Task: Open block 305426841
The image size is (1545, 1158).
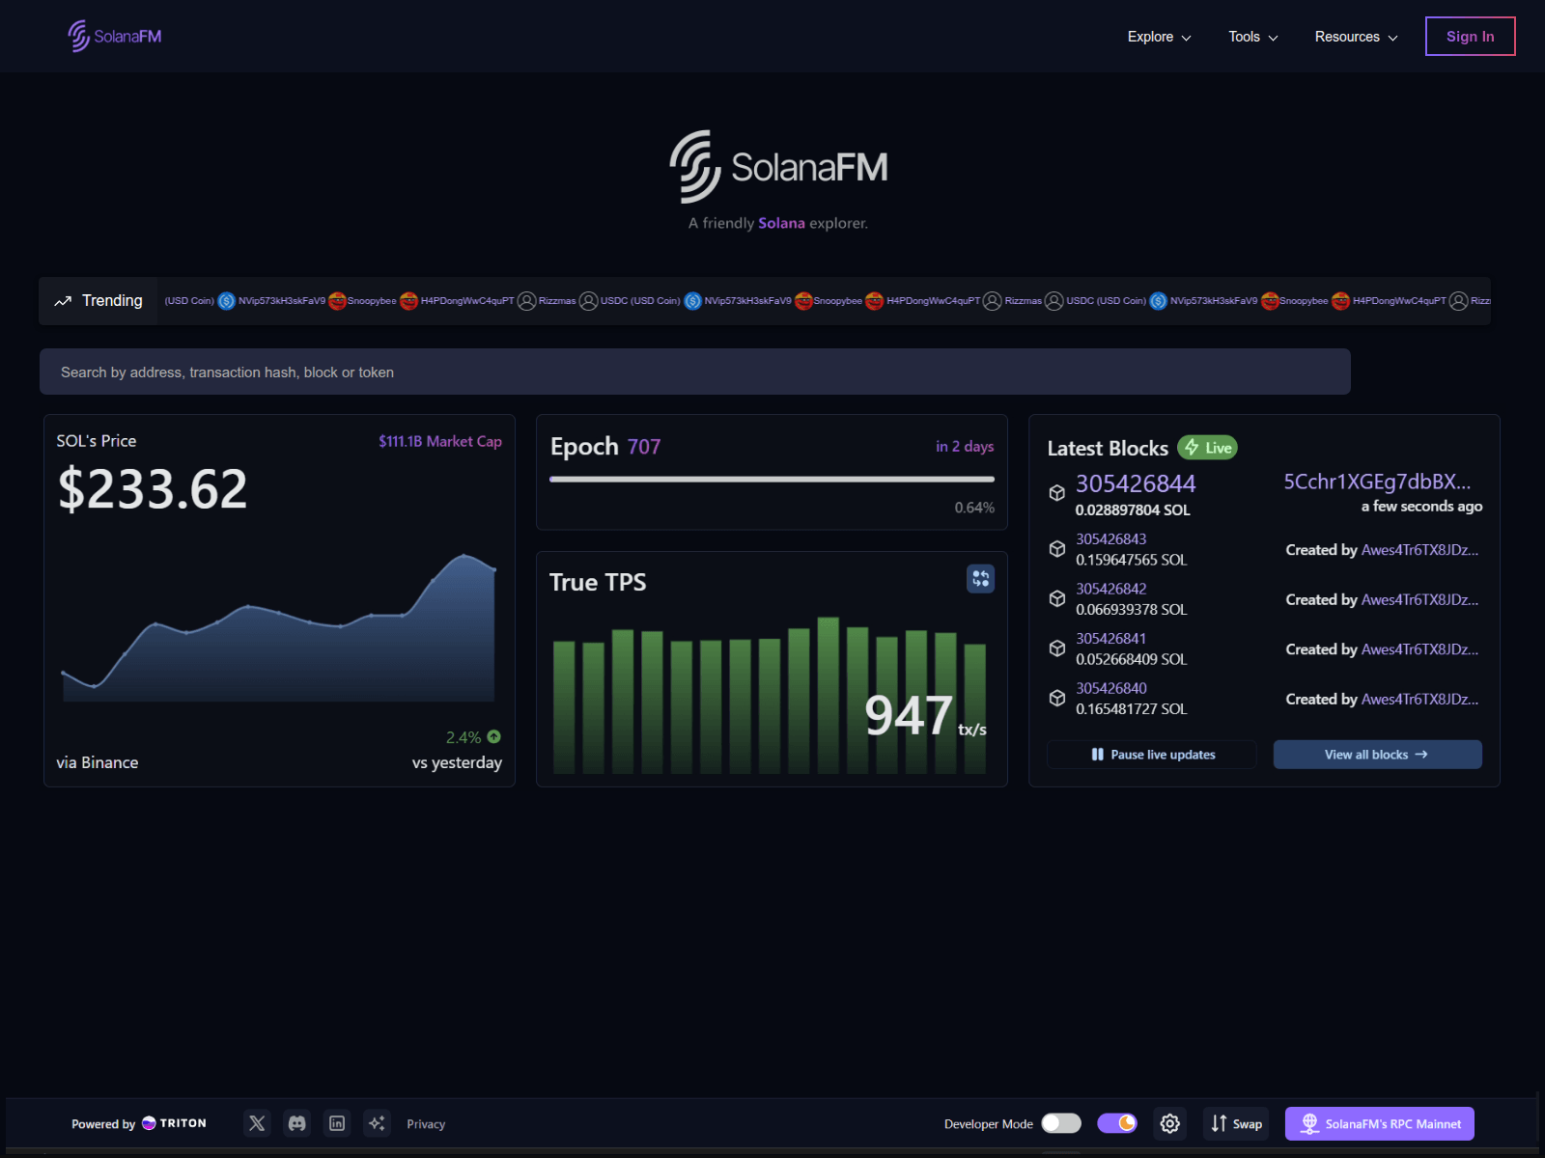Action: (x=1111, y=639)
